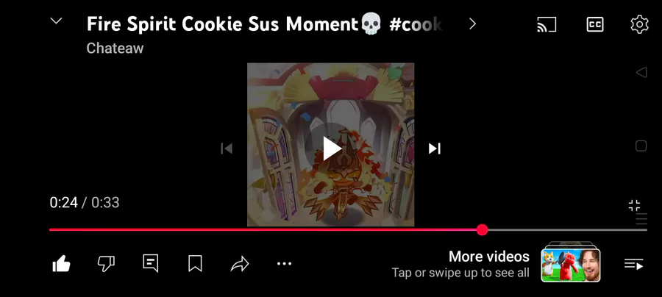Exit fullscreen with the collapse icon
The image size is (662, 297).
634,206
